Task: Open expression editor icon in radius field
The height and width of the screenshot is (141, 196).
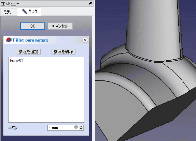Action: pyautogui.click(x=76, y=127)
